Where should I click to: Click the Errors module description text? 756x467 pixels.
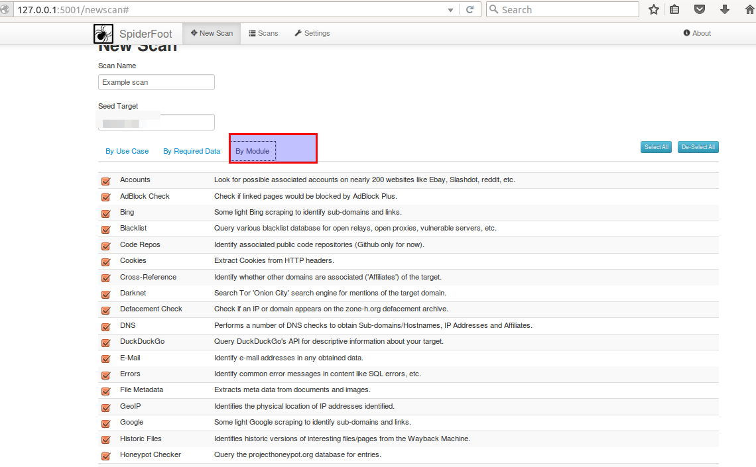coord(317,374)
